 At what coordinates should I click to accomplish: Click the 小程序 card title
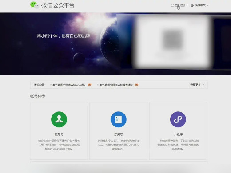coord(178,134)
